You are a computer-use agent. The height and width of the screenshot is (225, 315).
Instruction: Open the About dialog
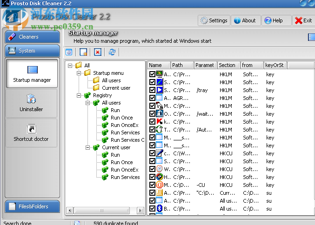246,20
